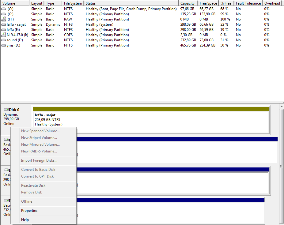Click the '234,39 GB' free space cell

click(x=207, y=45)
